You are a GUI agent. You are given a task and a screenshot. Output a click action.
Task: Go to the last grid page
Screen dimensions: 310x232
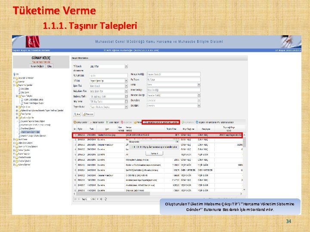(101, 199)
